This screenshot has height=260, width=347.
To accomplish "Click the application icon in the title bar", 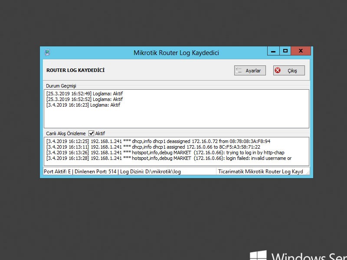I will click(47, 52).
